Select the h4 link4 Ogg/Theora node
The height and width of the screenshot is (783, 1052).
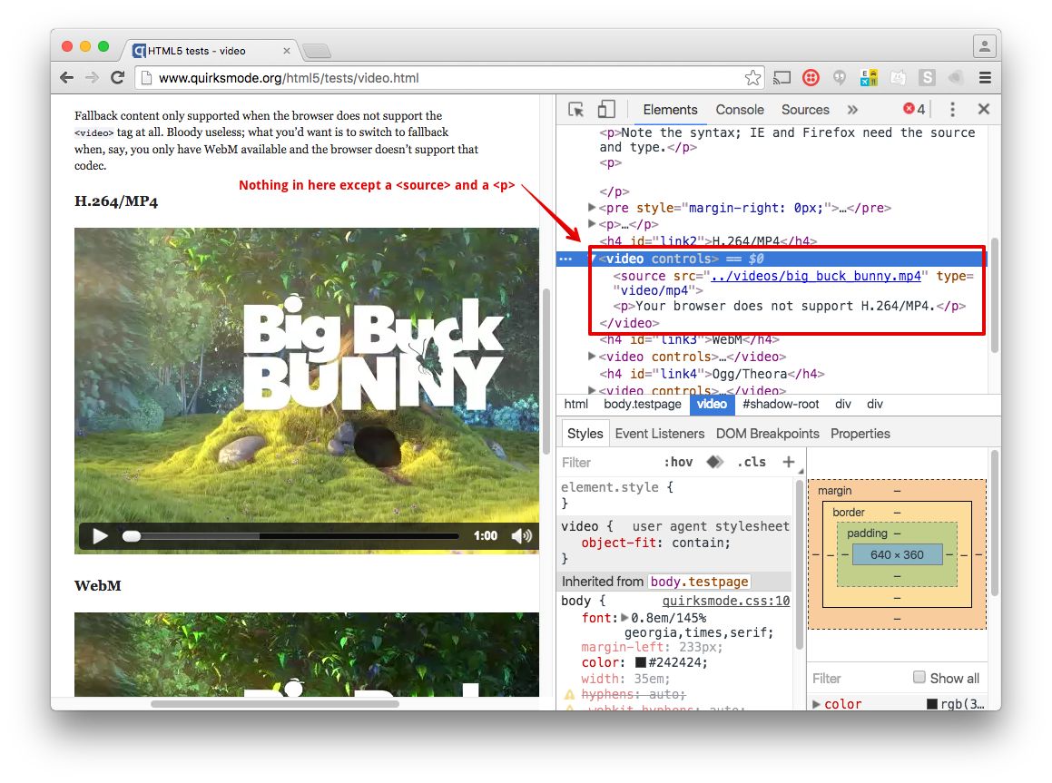pyautogui.click(x=712, y=374)
